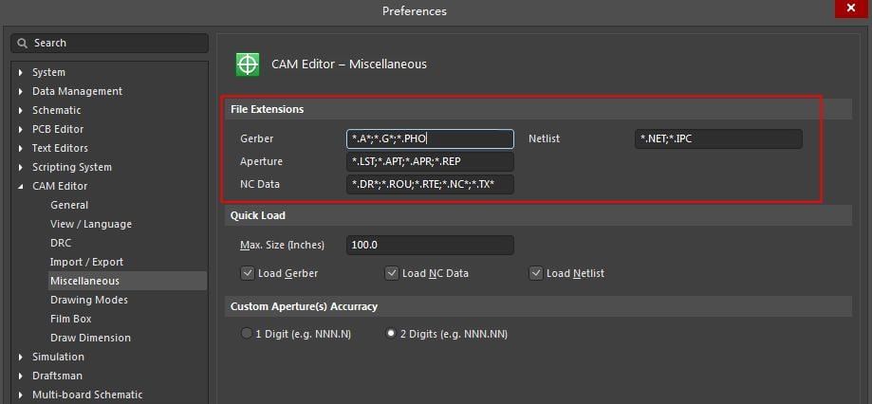
Task: Open the DRC preferences page
Action: (61, 243)
